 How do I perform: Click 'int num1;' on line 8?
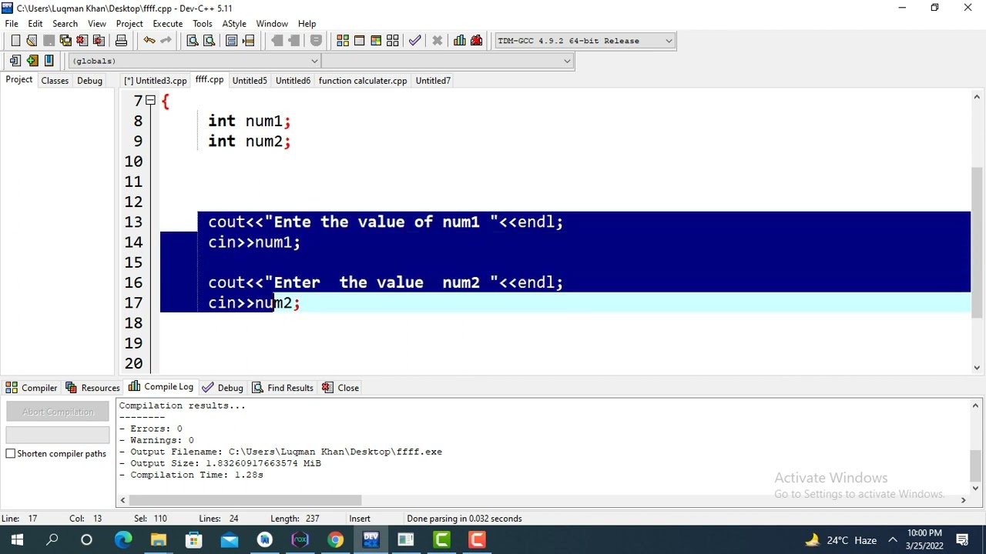point(249,122)
